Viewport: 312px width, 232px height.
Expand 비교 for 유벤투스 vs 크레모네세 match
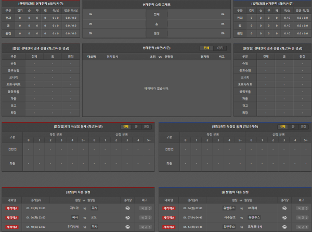[302, 227]
